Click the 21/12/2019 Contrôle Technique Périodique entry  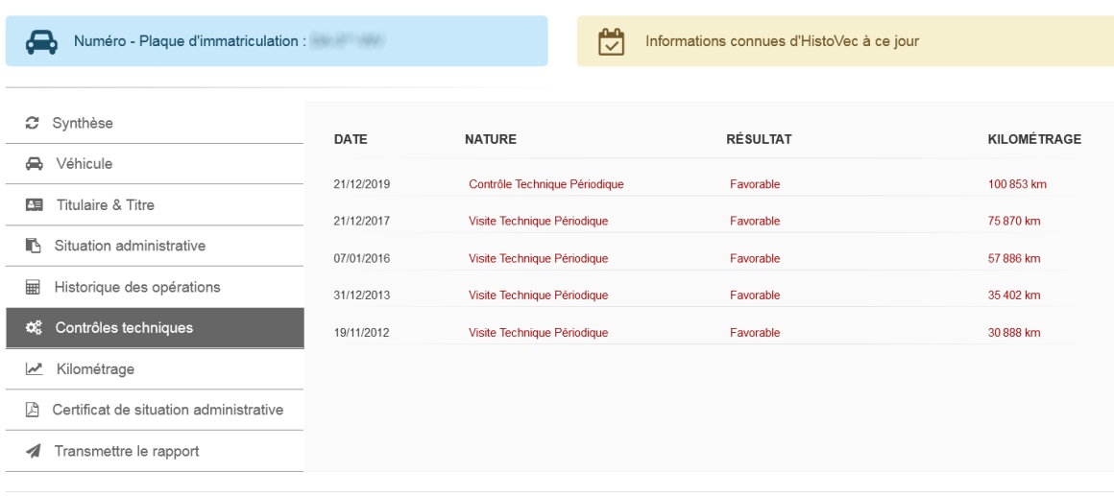(x=545, y=184)
